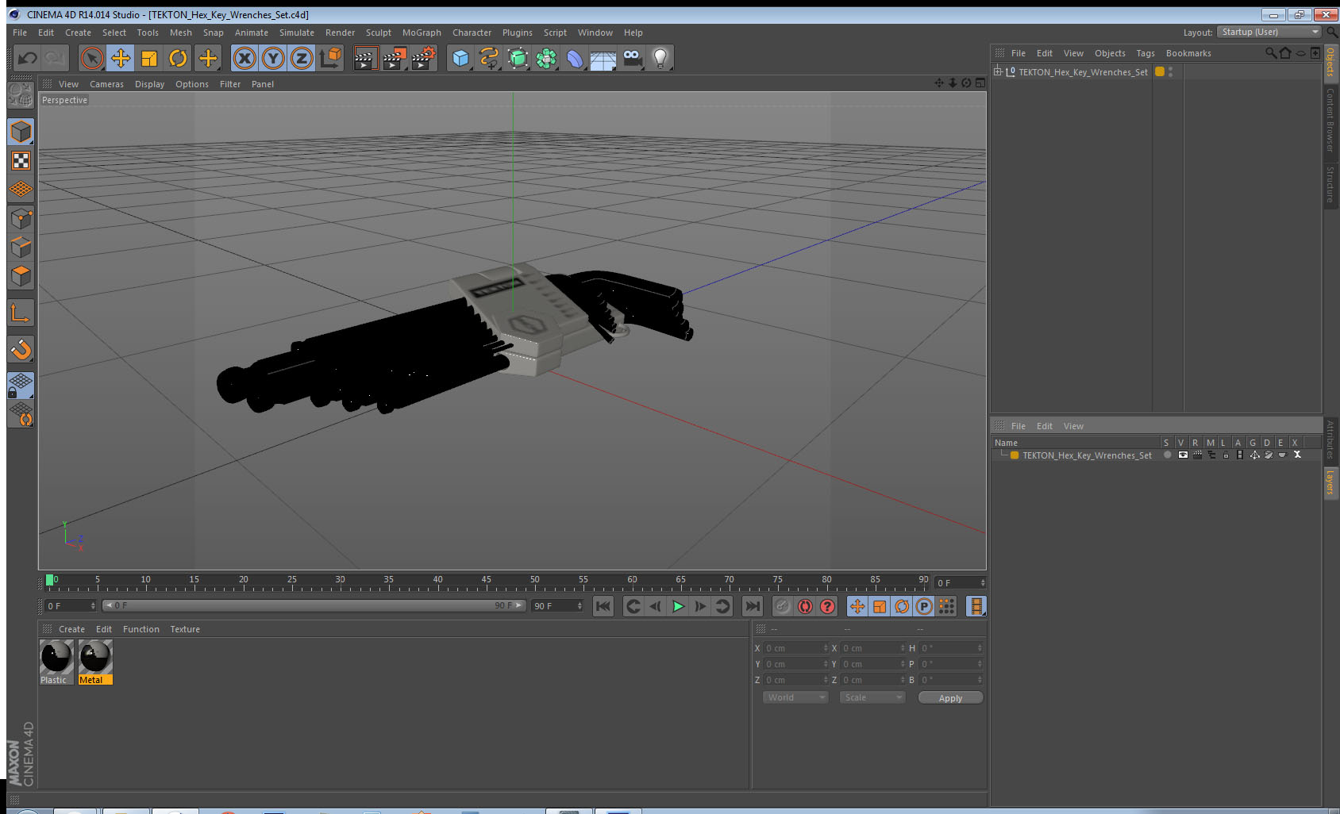Render to Picture Viewer
1340x814 pixels.
coord(395,58)
